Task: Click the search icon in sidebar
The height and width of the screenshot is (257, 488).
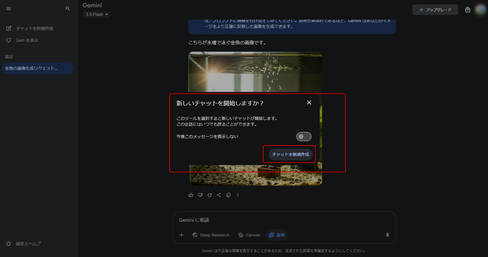Action: [68, 9]
